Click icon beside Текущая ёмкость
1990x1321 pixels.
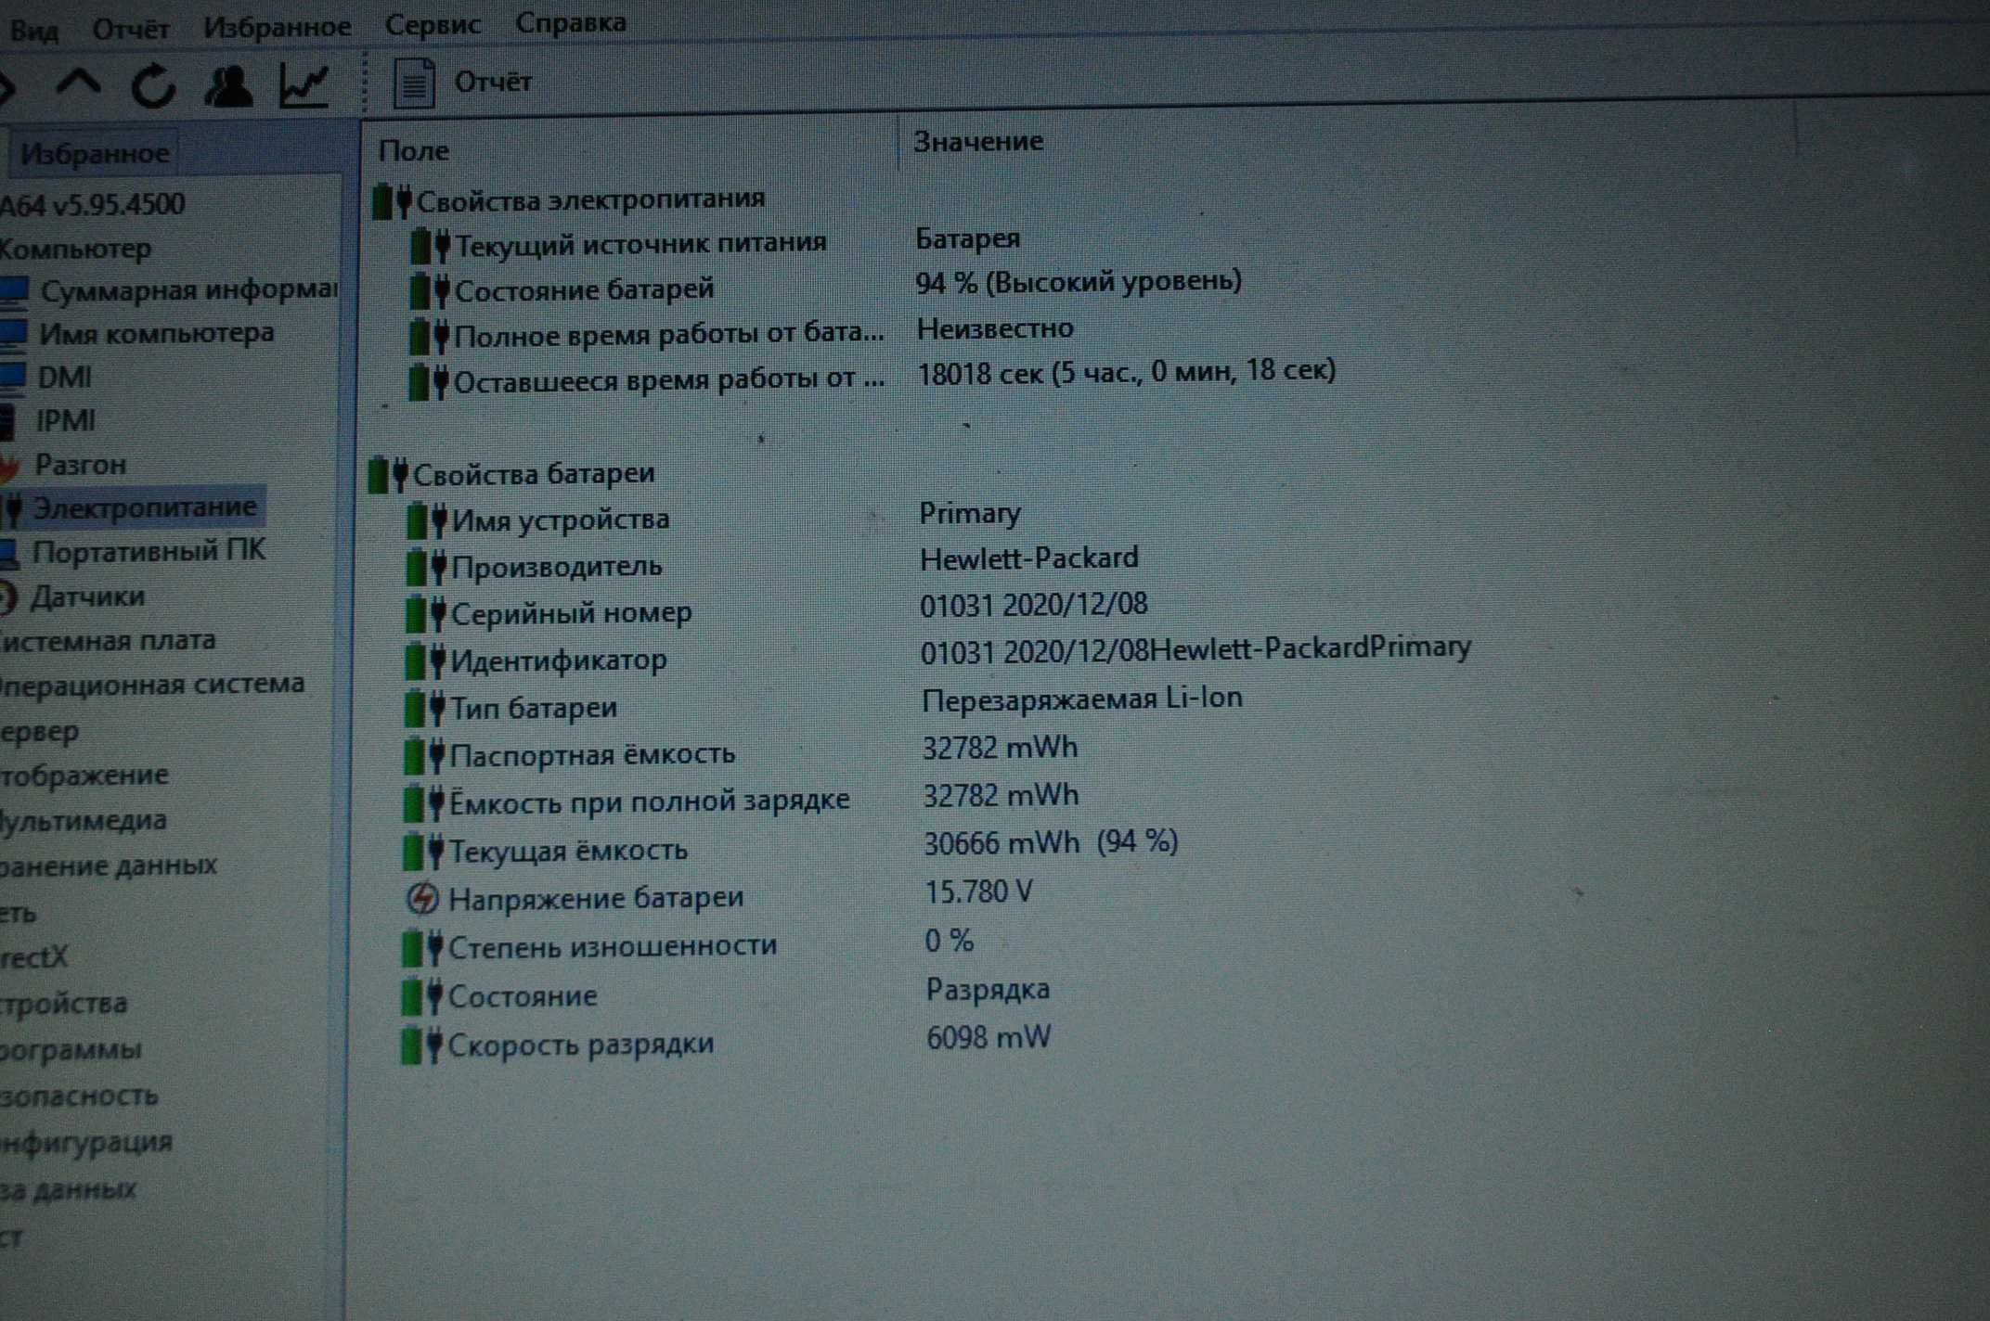(424, 852)
